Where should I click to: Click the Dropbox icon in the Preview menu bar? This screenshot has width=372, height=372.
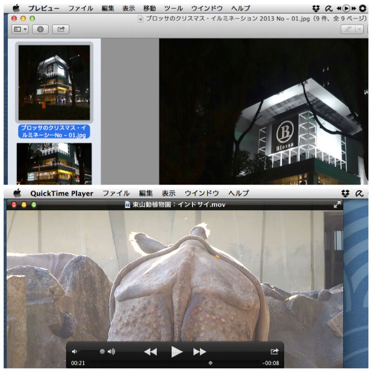coord(316,8)
